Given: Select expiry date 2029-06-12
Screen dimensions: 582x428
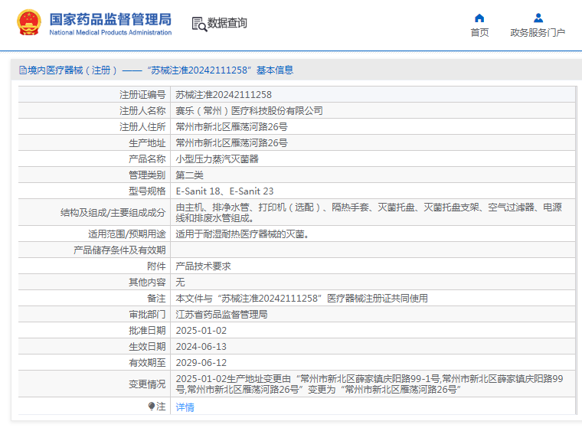Looking at the screenshot, I should (x=201, y=363).
